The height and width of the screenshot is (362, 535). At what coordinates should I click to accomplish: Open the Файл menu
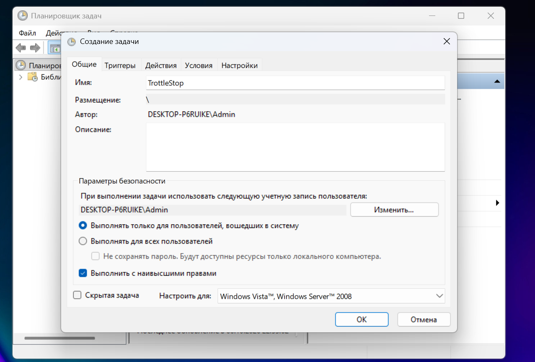point(28,33)
